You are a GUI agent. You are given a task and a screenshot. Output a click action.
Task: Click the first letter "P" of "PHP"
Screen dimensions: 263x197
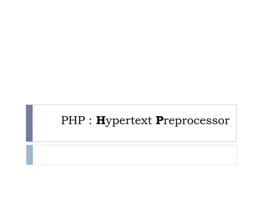[x=65, y=121]
